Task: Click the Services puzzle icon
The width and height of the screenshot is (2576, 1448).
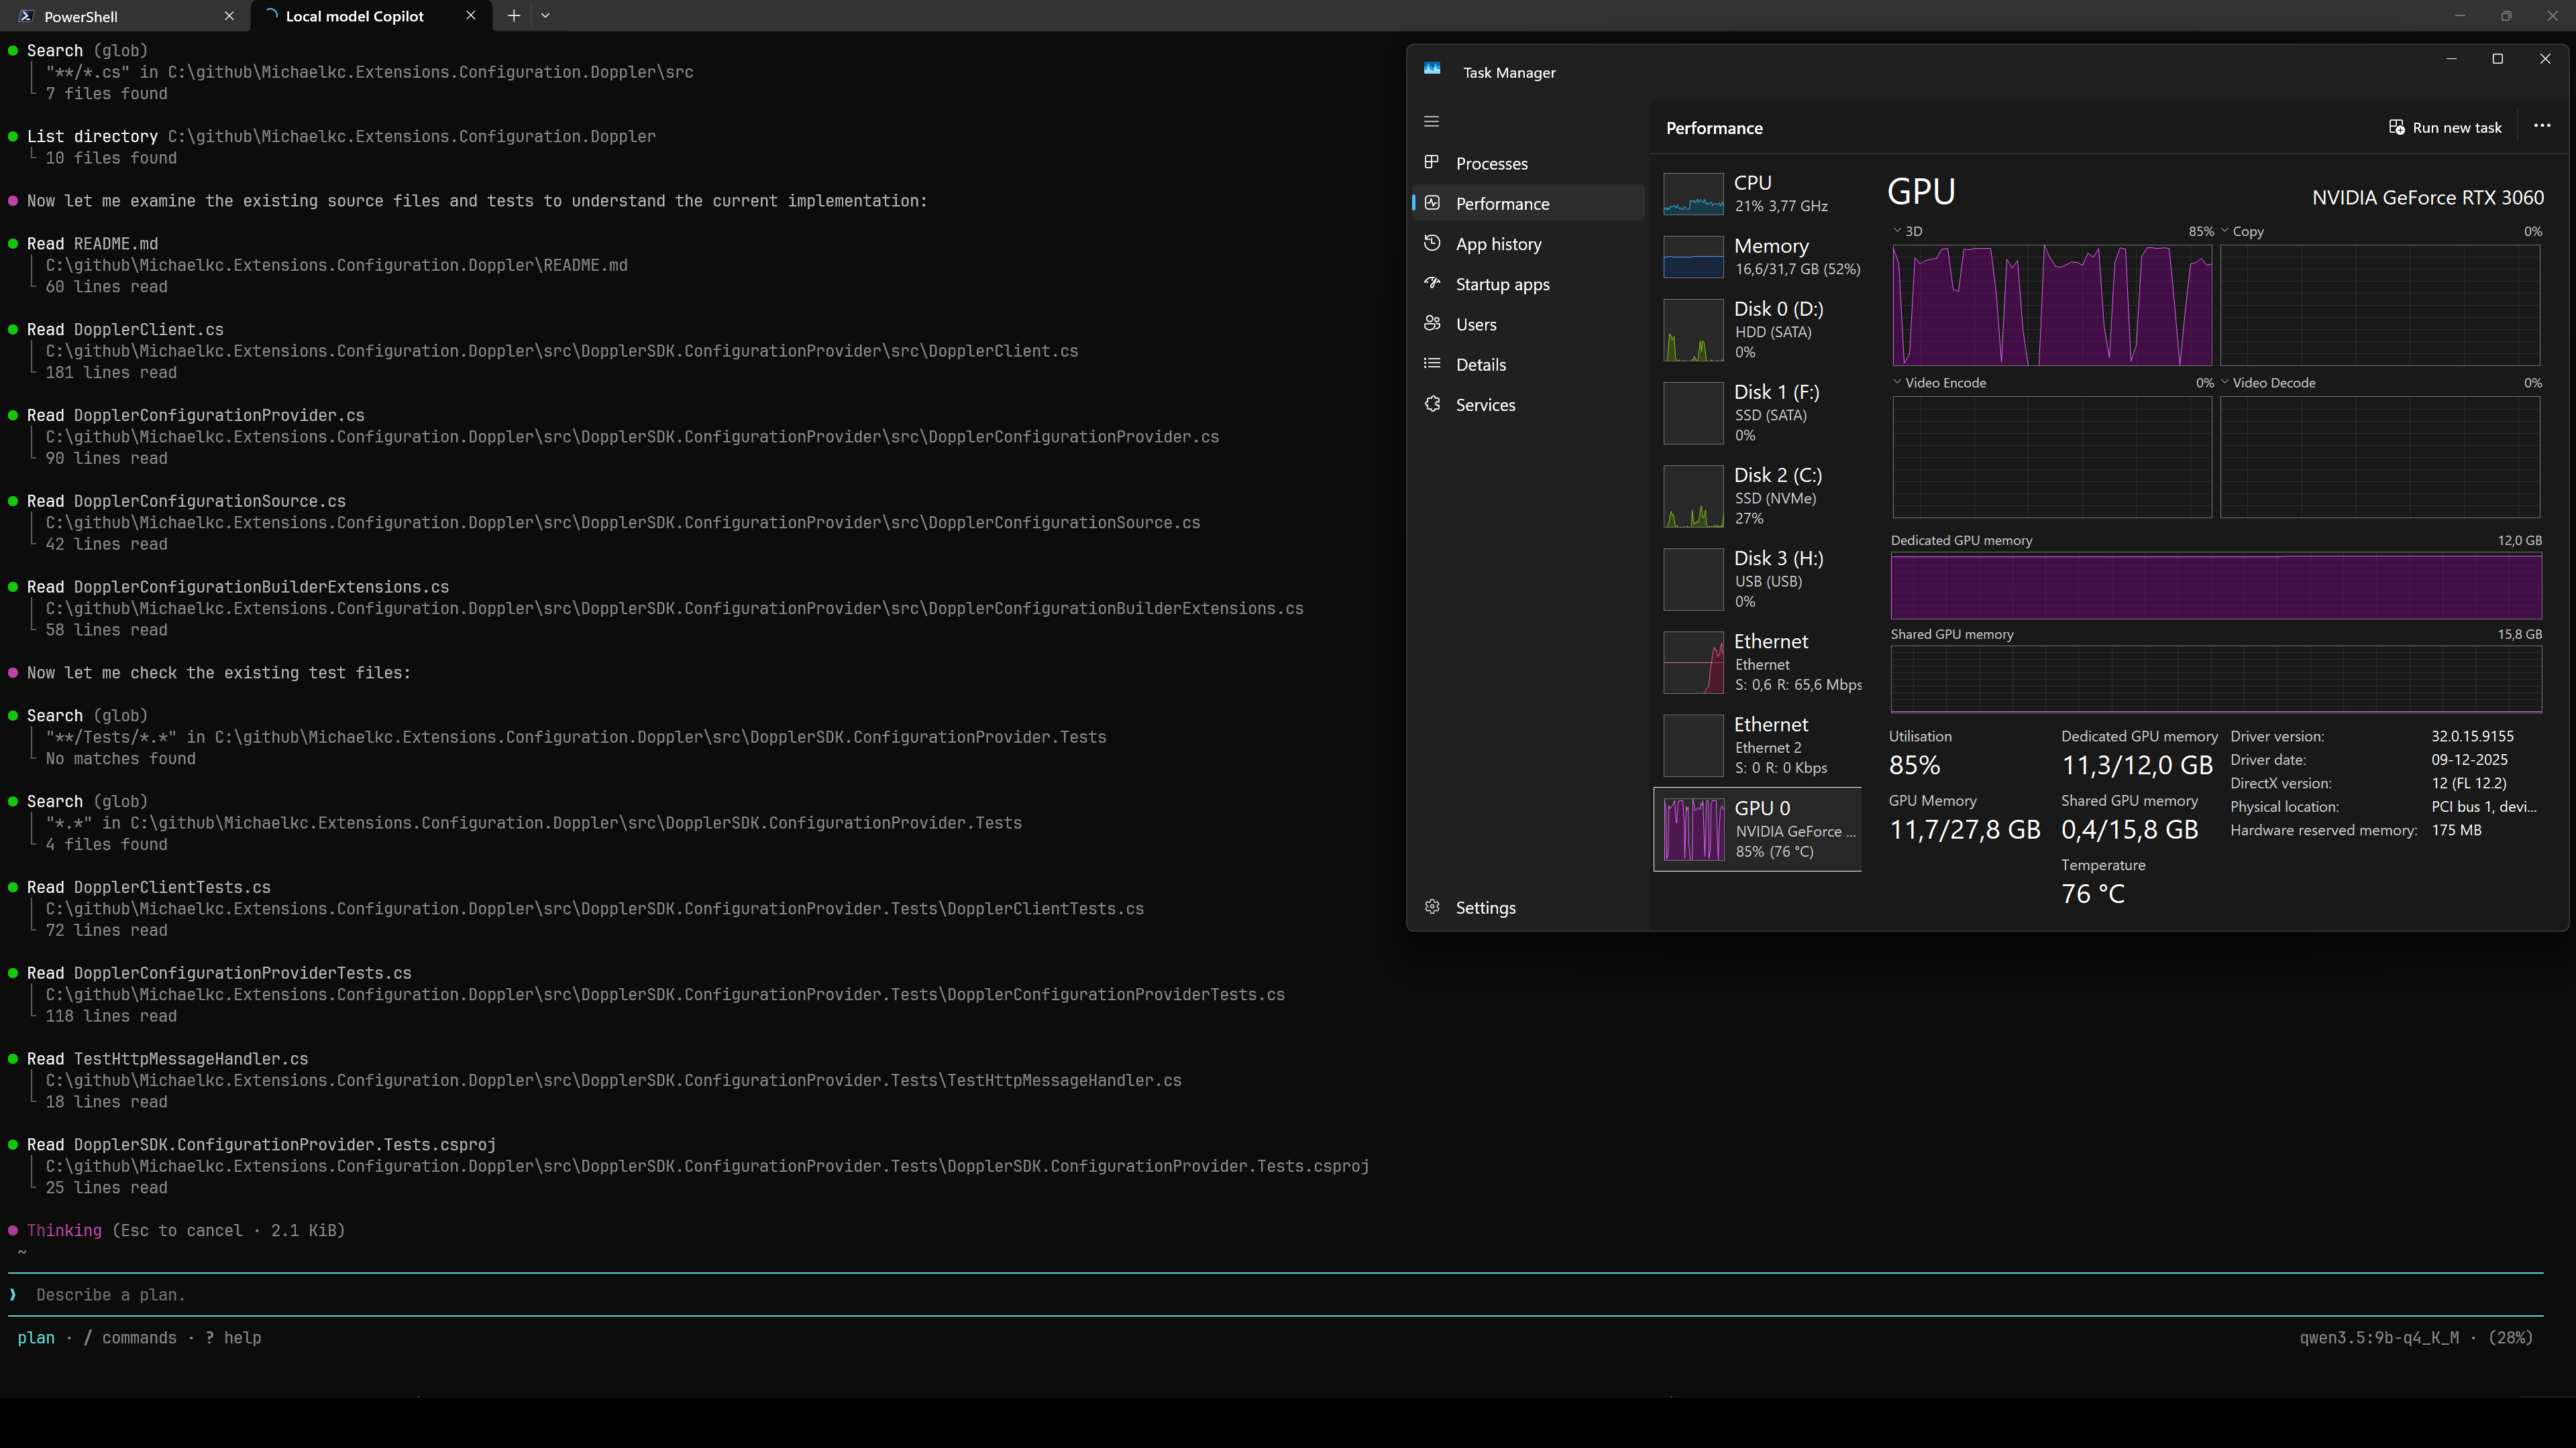Action: pos(1432,404)
